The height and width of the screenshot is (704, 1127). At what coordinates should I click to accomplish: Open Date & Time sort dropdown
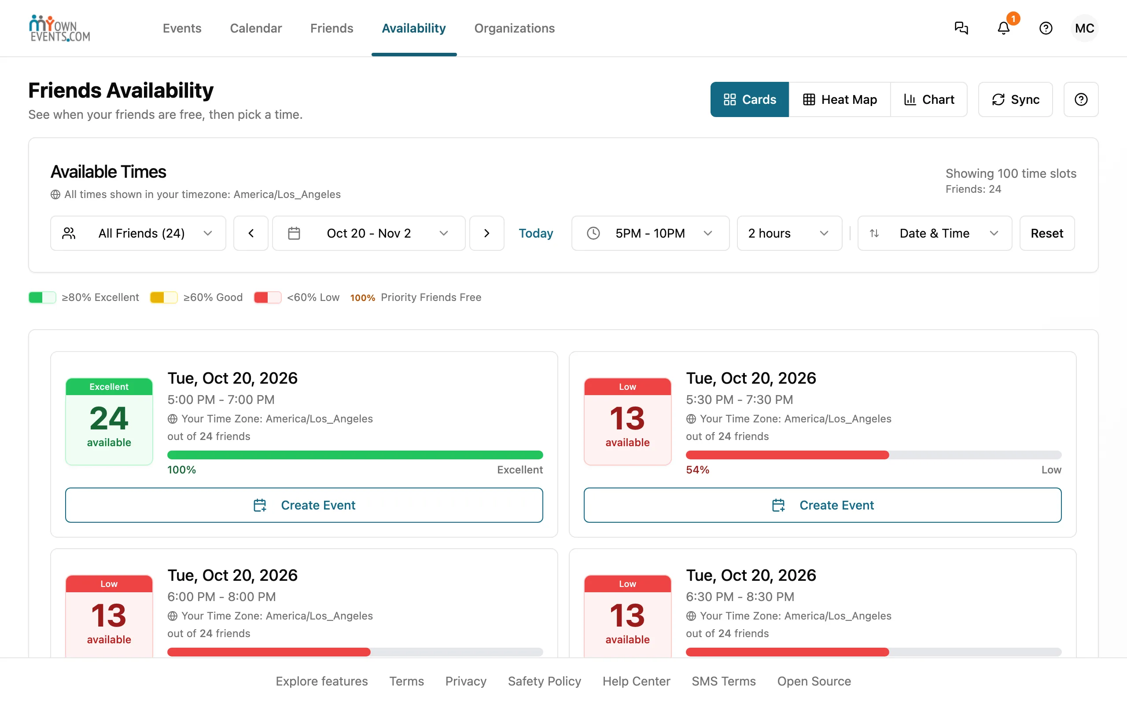pyautogui.click(x=935, y=233)
